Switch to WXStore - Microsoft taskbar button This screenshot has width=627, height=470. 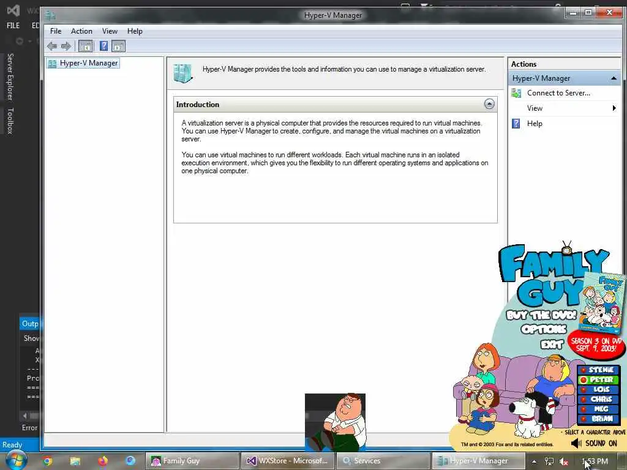(x=288, y=461)
